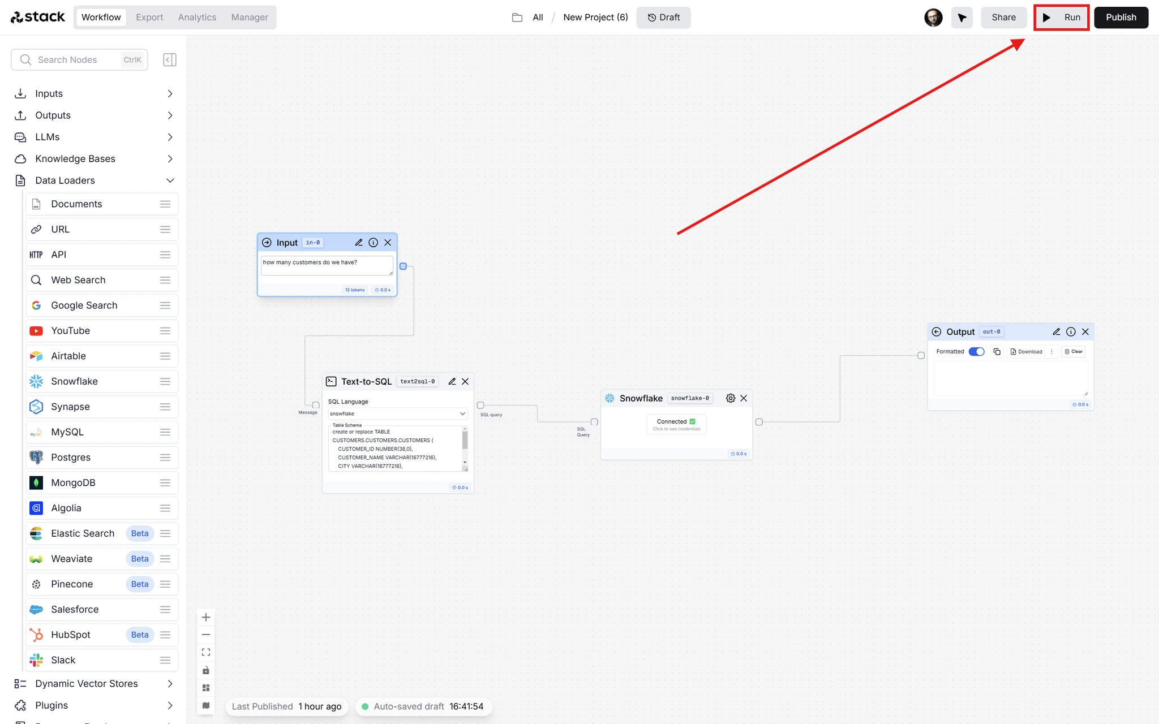1159x724 pixels.
Task: Collapse the Data Loaders category
Action: coord(94,180)
